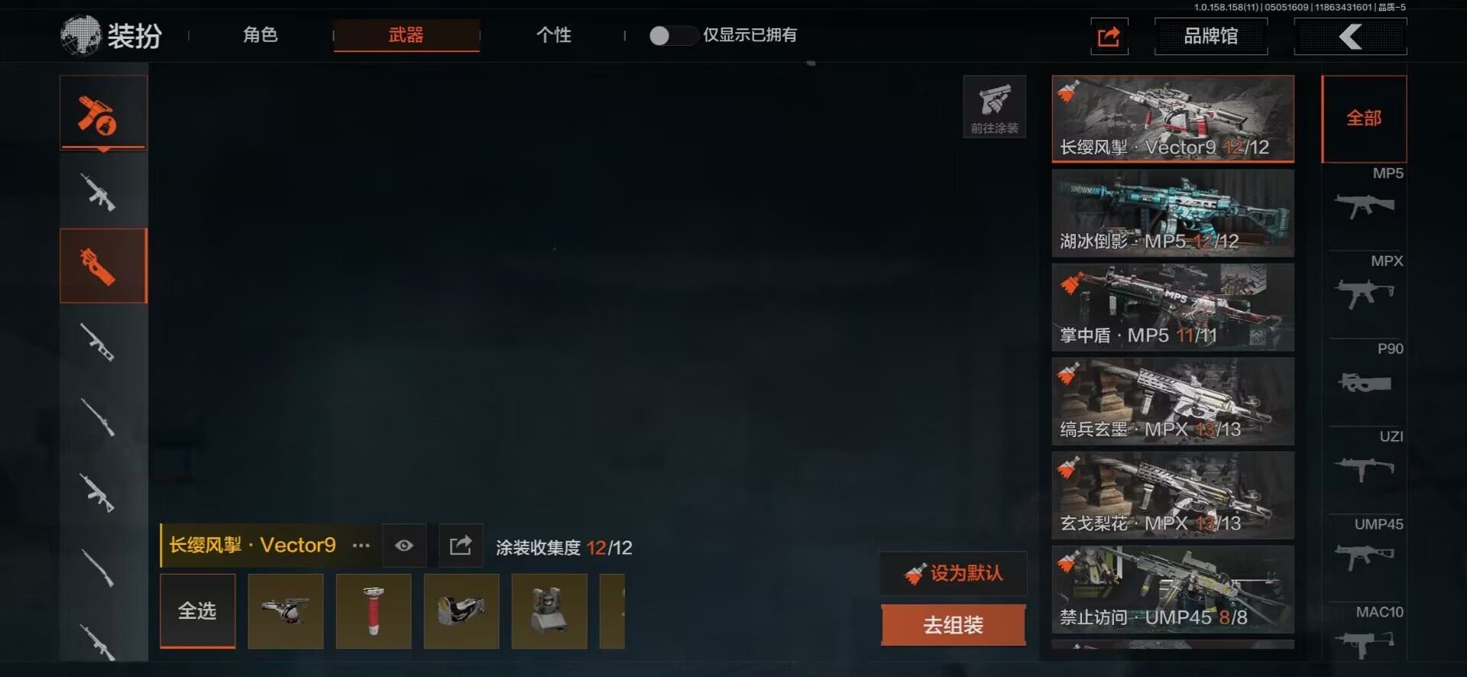Viewport: 1467px width, 677px height.
Task: Open the three-dots menu next to Vector9
Action: click(x=361, y=546)
